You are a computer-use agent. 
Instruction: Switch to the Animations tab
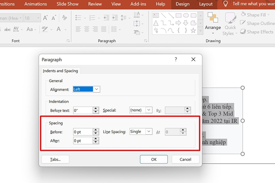click(36, 4)
